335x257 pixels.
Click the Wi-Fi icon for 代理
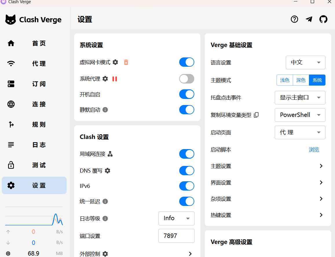tap(11, 64)
